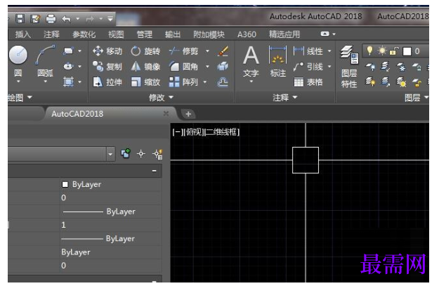Click the 圆角 fillet tool
439x286 pixels.
[x=183, y=67]
